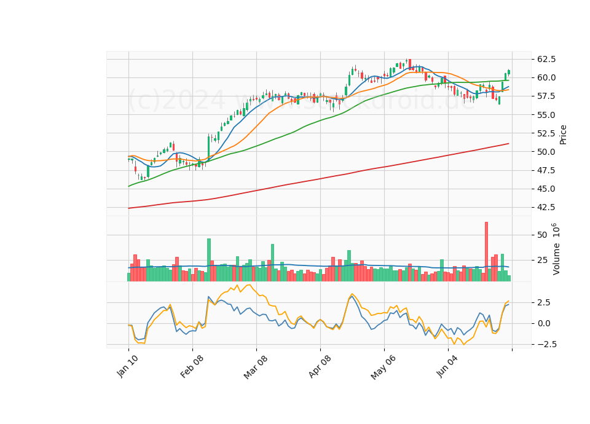This screenshot has width=590, height=424.
Task: Click the 25 tick on volume axis
Action: click(x=542, y=260)
